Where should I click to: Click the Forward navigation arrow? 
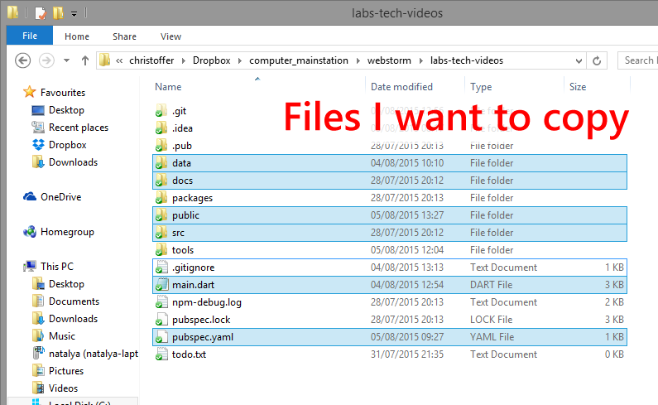tap(46, 60)
